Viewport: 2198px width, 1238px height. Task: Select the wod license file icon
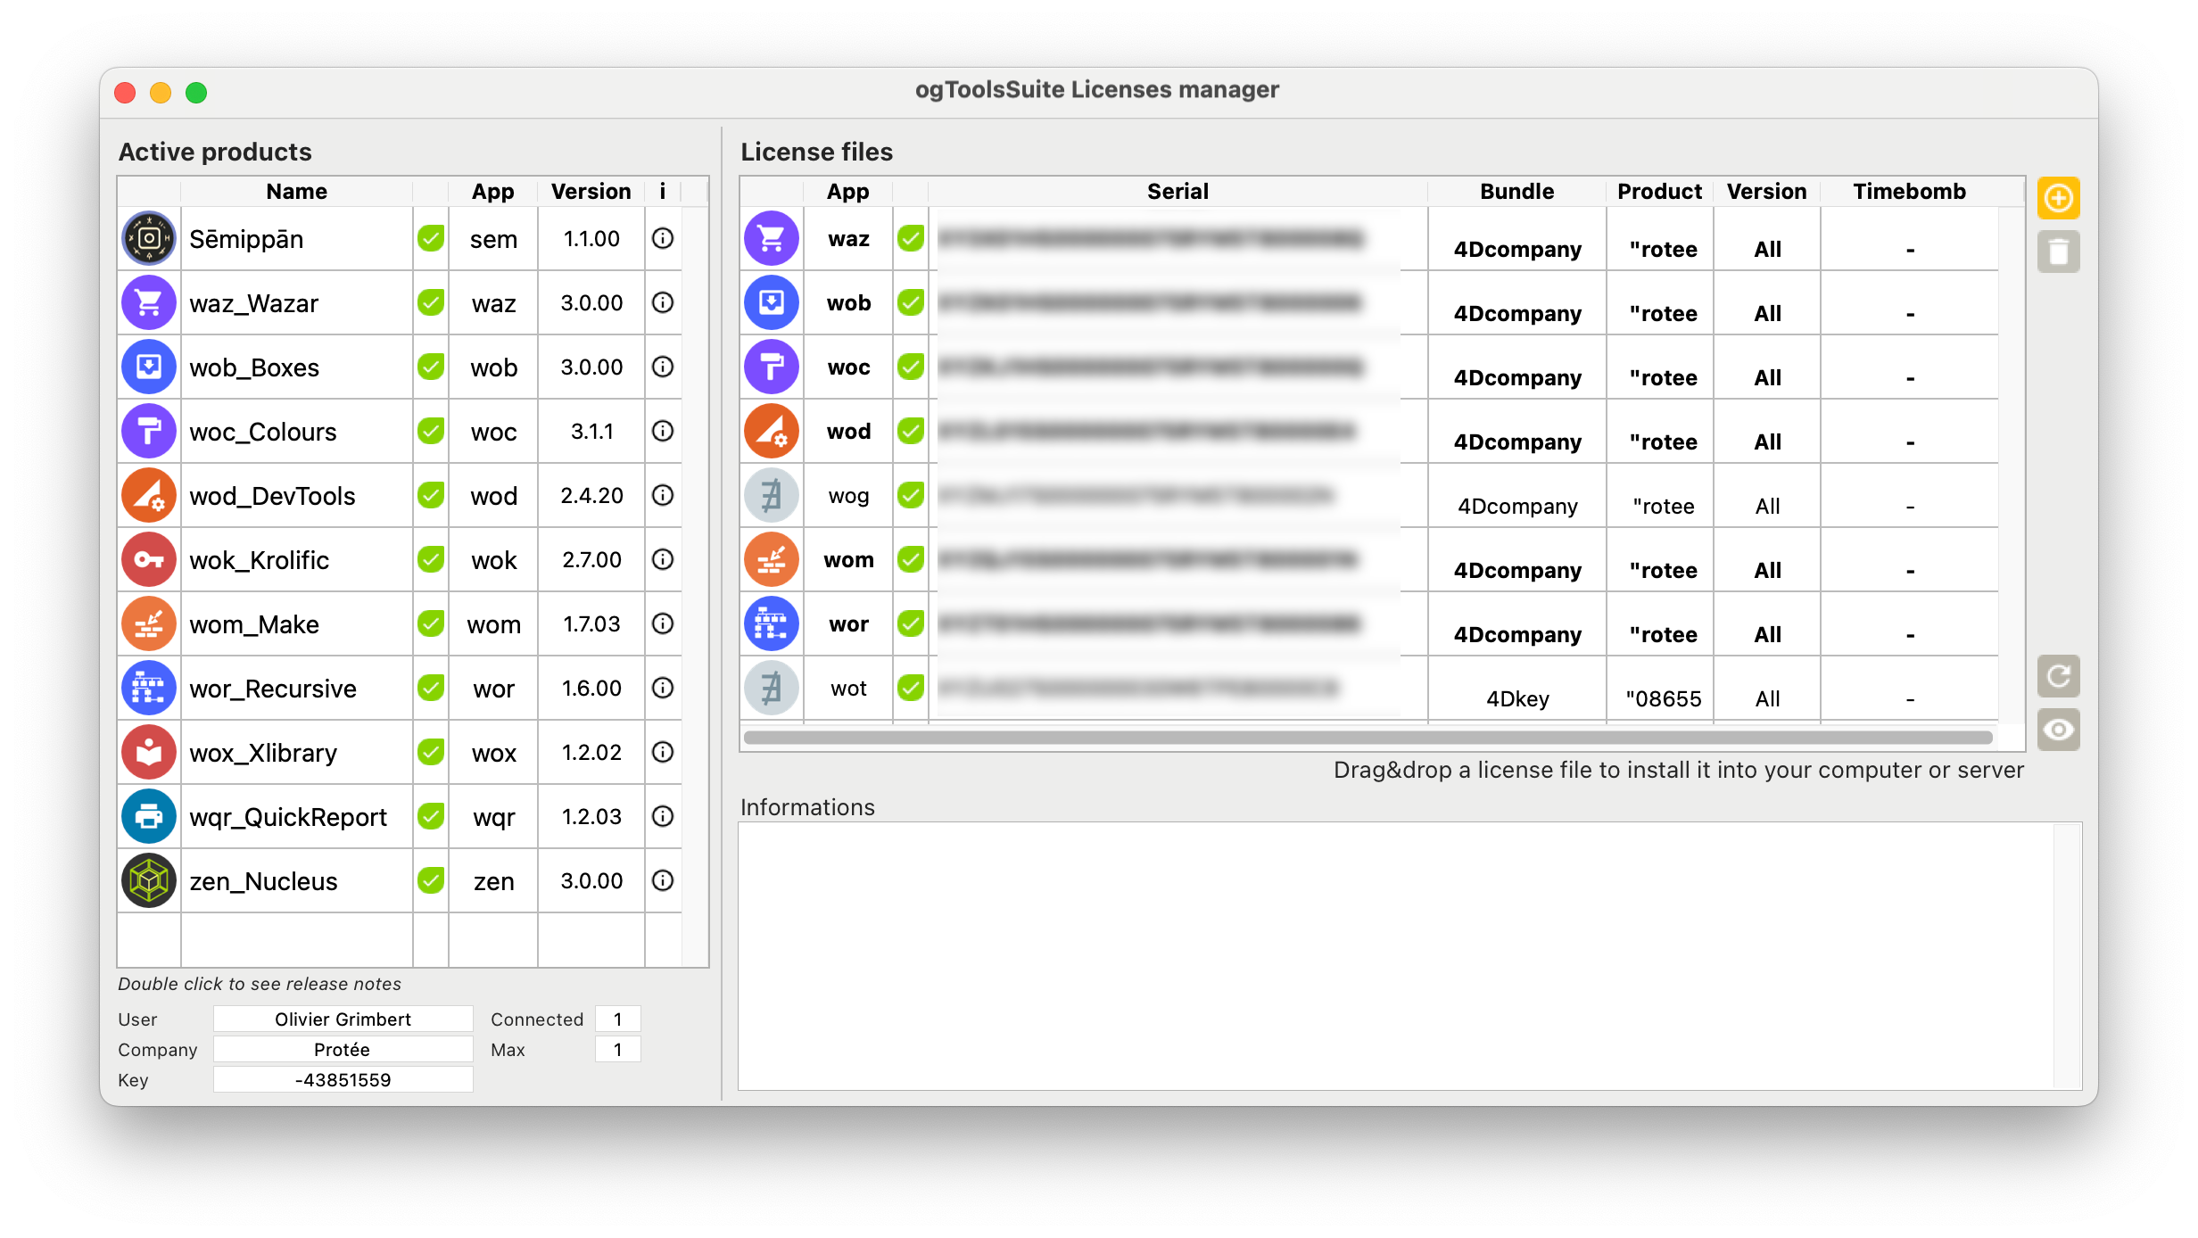[x=772, y=431]
